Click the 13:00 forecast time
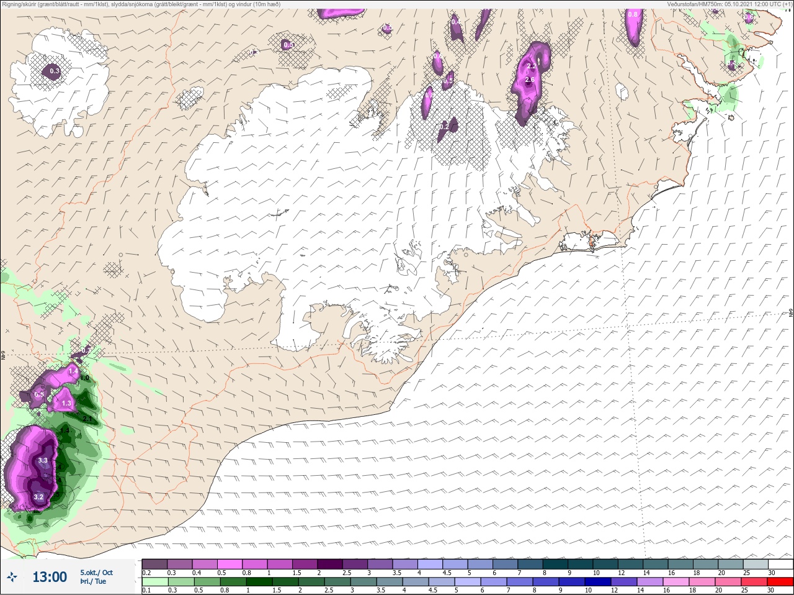 tap(50, 577)
